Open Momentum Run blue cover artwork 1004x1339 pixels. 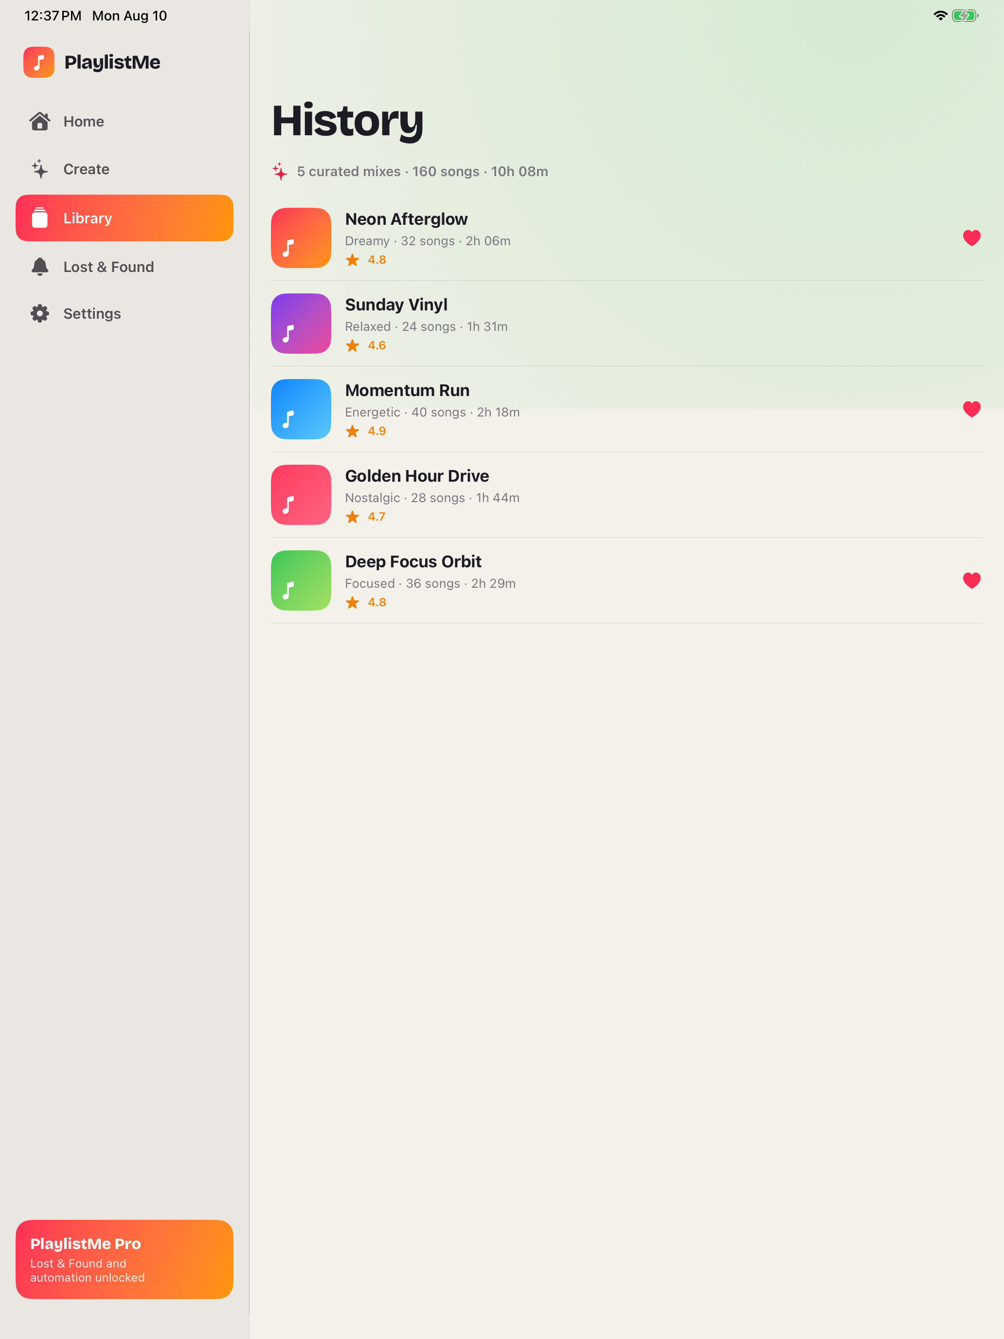[x=301, y=409]
